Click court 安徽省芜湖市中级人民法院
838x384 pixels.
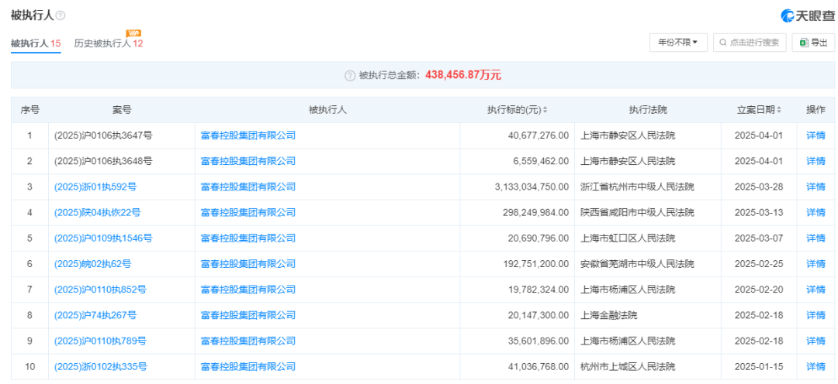[x=637, y=263]
